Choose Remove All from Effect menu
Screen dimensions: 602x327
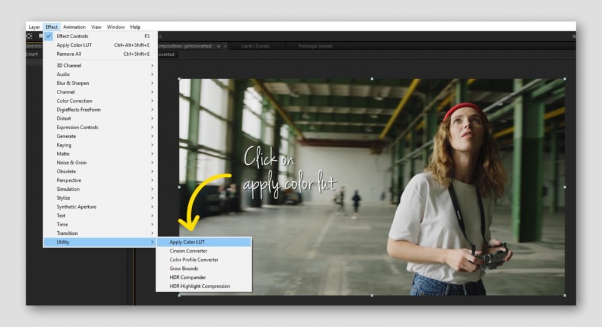(69, 54)
